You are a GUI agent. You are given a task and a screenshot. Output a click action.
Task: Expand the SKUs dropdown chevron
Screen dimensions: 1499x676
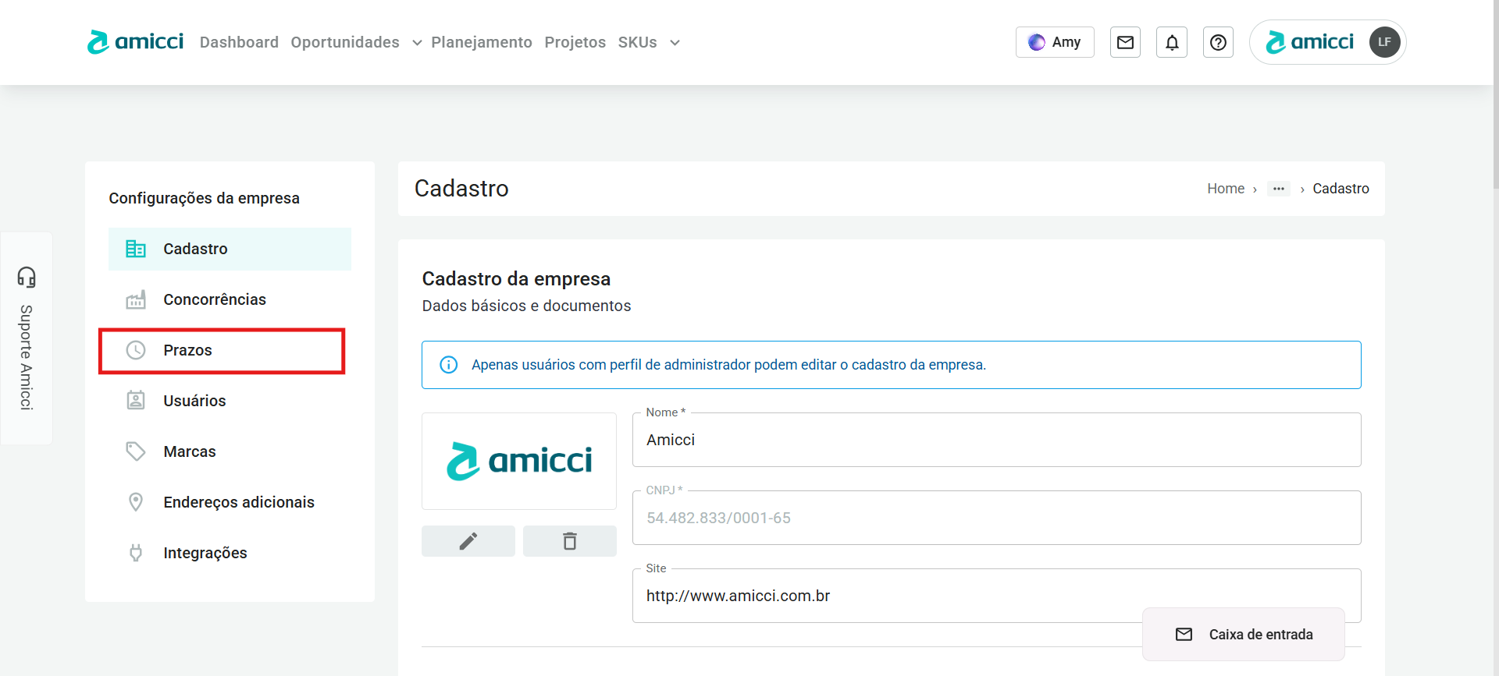[675, 43]
